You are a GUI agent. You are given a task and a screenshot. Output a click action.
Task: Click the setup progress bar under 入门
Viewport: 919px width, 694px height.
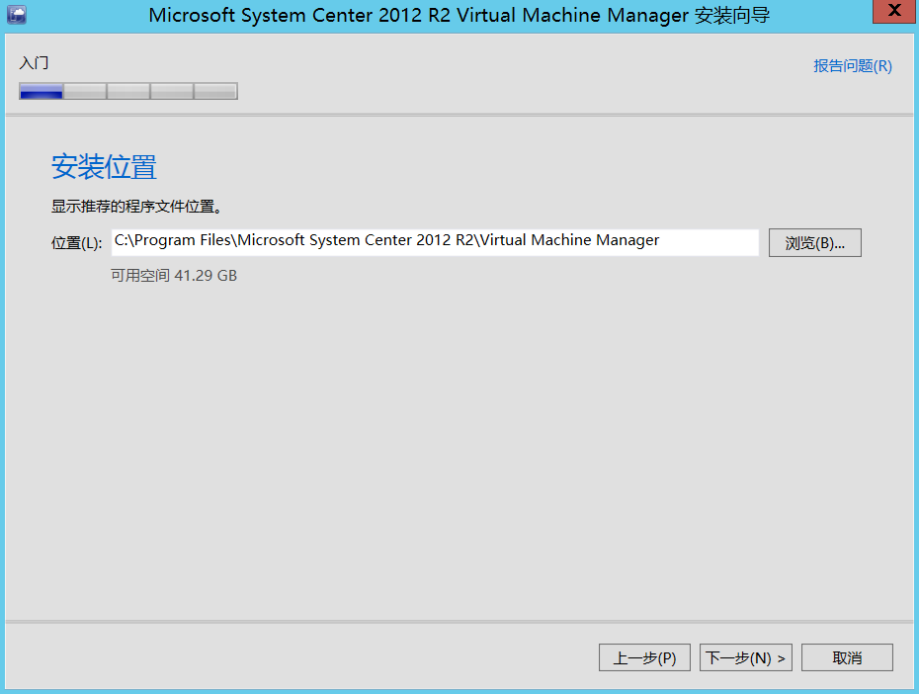[128, 91]
